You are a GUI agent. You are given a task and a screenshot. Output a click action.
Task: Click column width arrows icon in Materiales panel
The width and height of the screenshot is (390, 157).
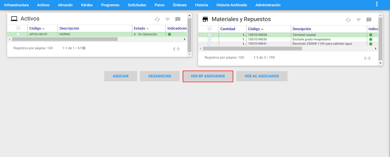(x=367, y=58)
